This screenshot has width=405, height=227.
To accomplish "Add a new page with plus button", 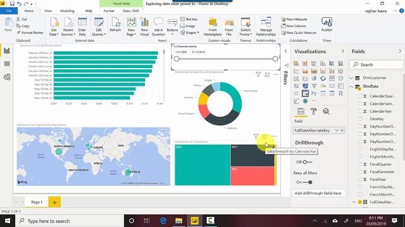I will point(54,202).
